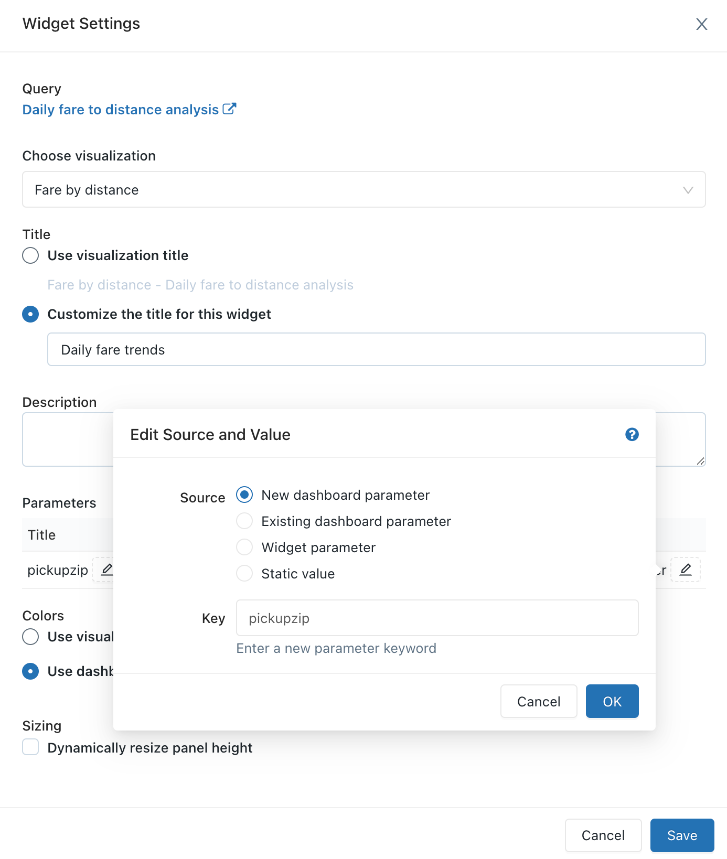The height and width of the screenshot is (859, 727).
Task: Click the pencil edit icon at right of parameters row
Action: click(685, 570)
